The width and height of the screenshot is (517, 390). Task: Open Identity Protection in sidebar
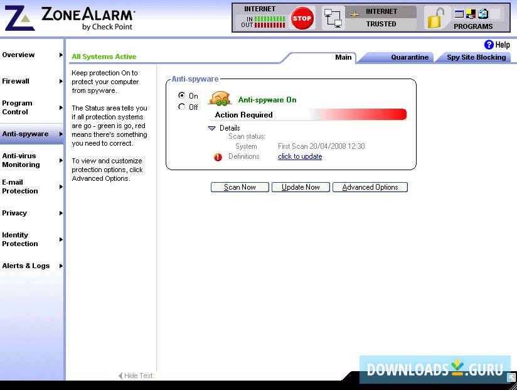31,239
